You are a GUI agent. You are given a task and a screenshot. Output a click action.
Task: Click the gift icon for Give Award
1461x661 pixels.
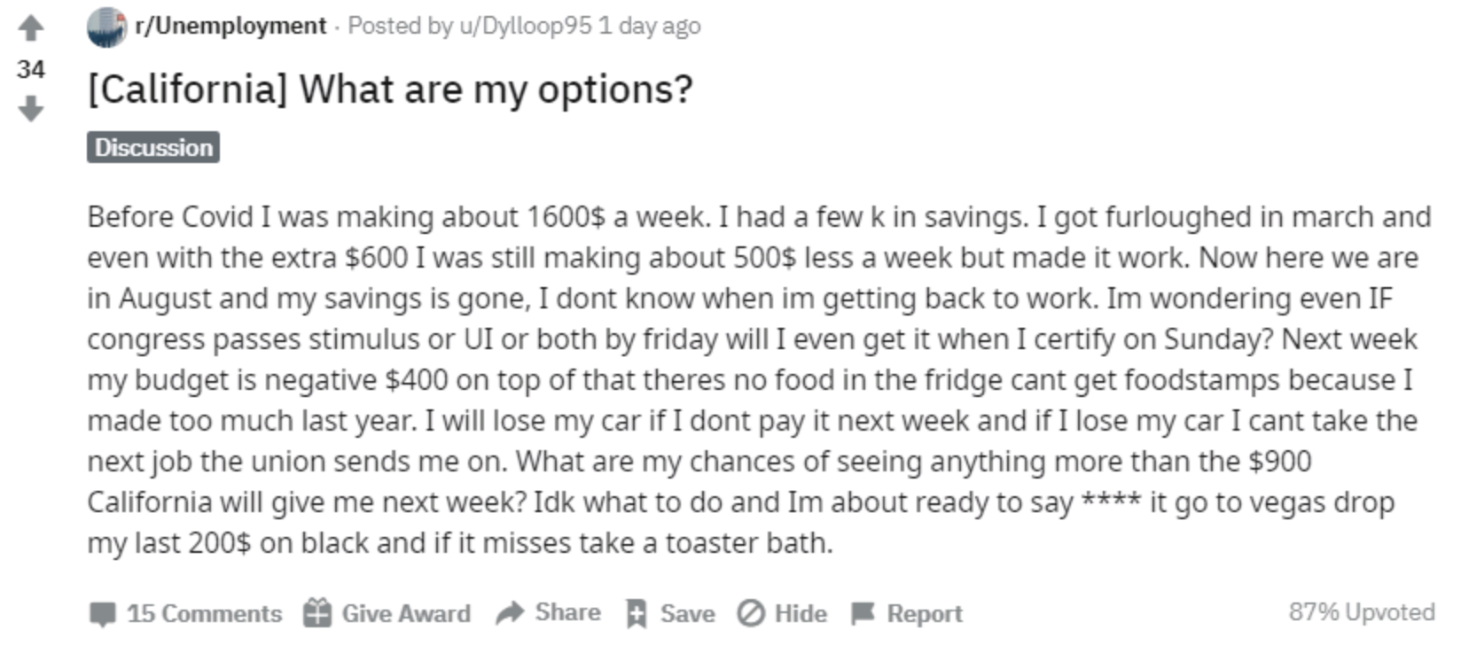pyautogui.click(x=317, y=613)
